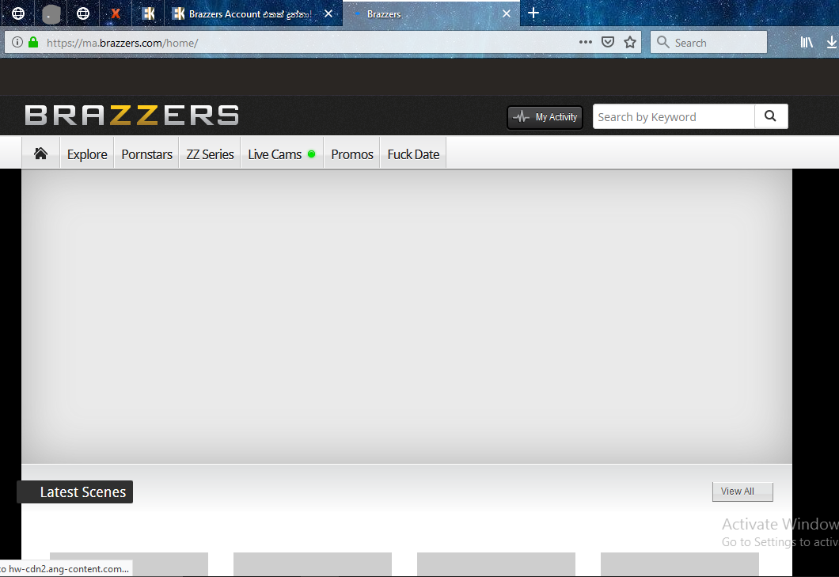The height and width of the screenshot is (577, 839).
Task: Click the Brazzers logo
Action: pyautogui.click(x=131, y=115)
